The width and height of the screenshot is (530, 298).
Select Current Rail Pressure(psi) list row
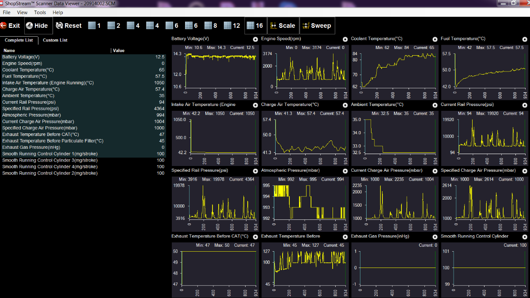coord(83,102)
